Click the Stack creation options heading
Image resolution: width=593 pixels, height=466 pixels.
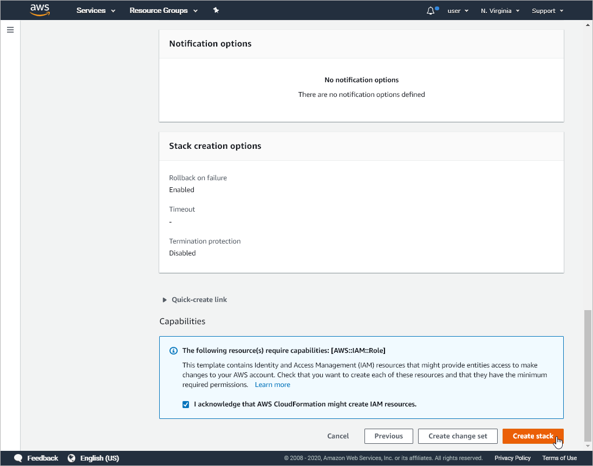215,146
